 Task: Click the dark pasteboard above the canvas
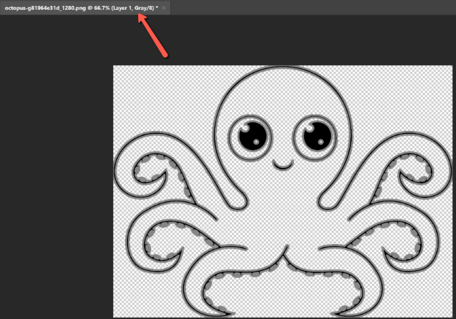(x=293, y=40)
